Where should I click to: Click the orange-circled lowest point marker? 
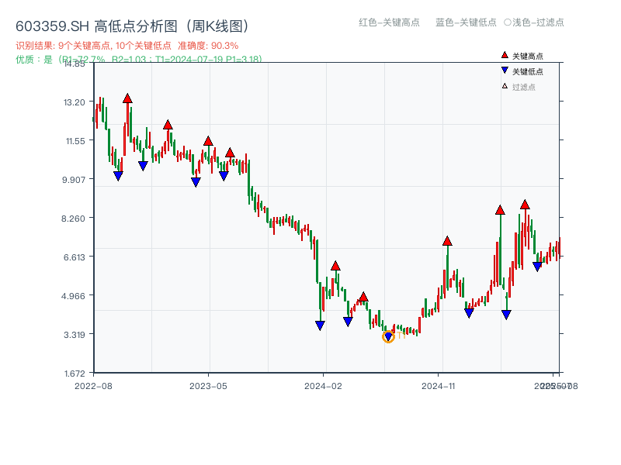point(389,336)
